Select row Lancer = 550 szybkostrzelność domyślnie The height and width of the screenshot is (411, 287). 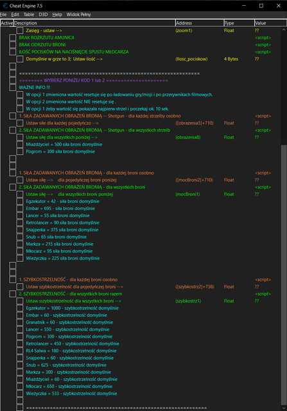coord(67,329)
